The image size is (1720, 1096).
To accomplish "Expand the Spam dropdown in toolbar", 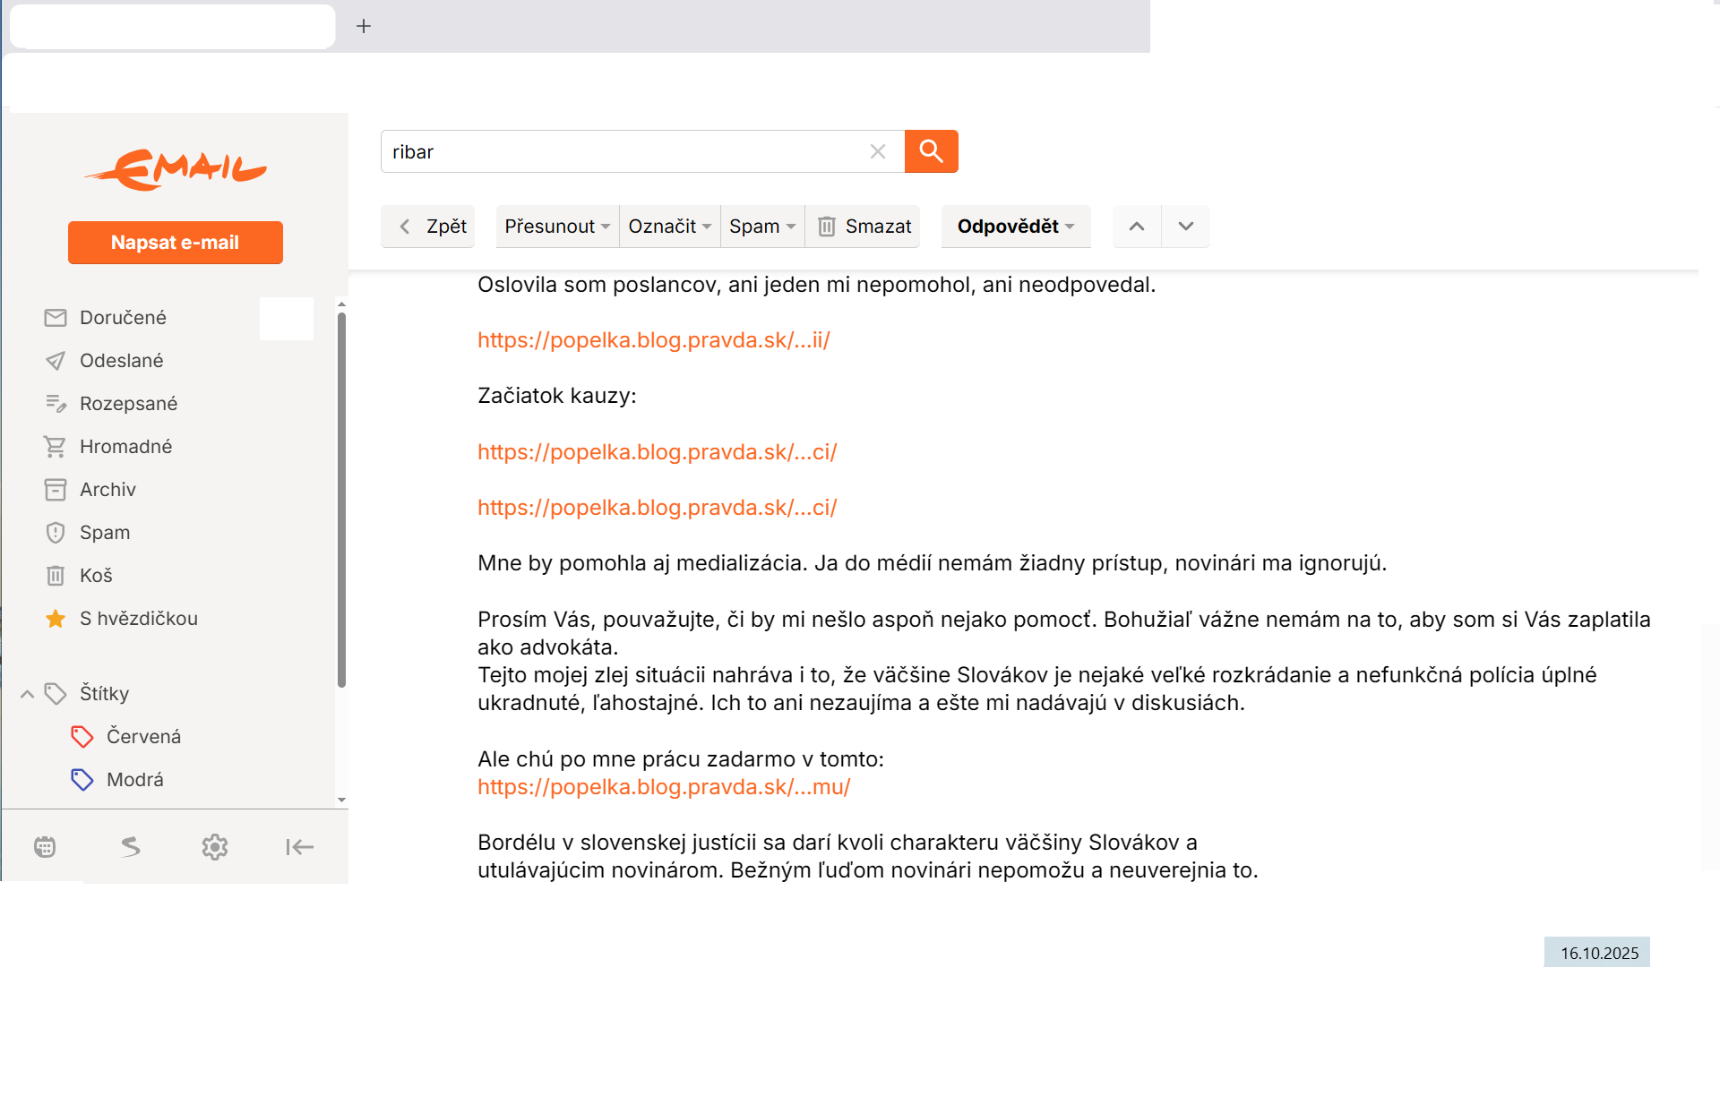I will (761, 227).
